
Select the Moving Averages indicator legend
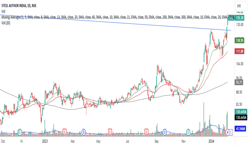coord(118,17)
